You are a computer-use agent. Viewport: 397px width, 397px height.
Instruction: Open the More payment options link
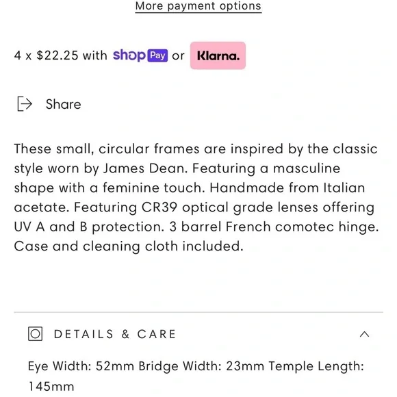(x=198, y=6)
